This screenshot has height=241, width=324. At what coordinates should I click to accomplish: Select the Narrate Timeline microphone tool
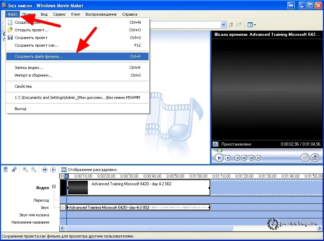(x=14, y=169)
